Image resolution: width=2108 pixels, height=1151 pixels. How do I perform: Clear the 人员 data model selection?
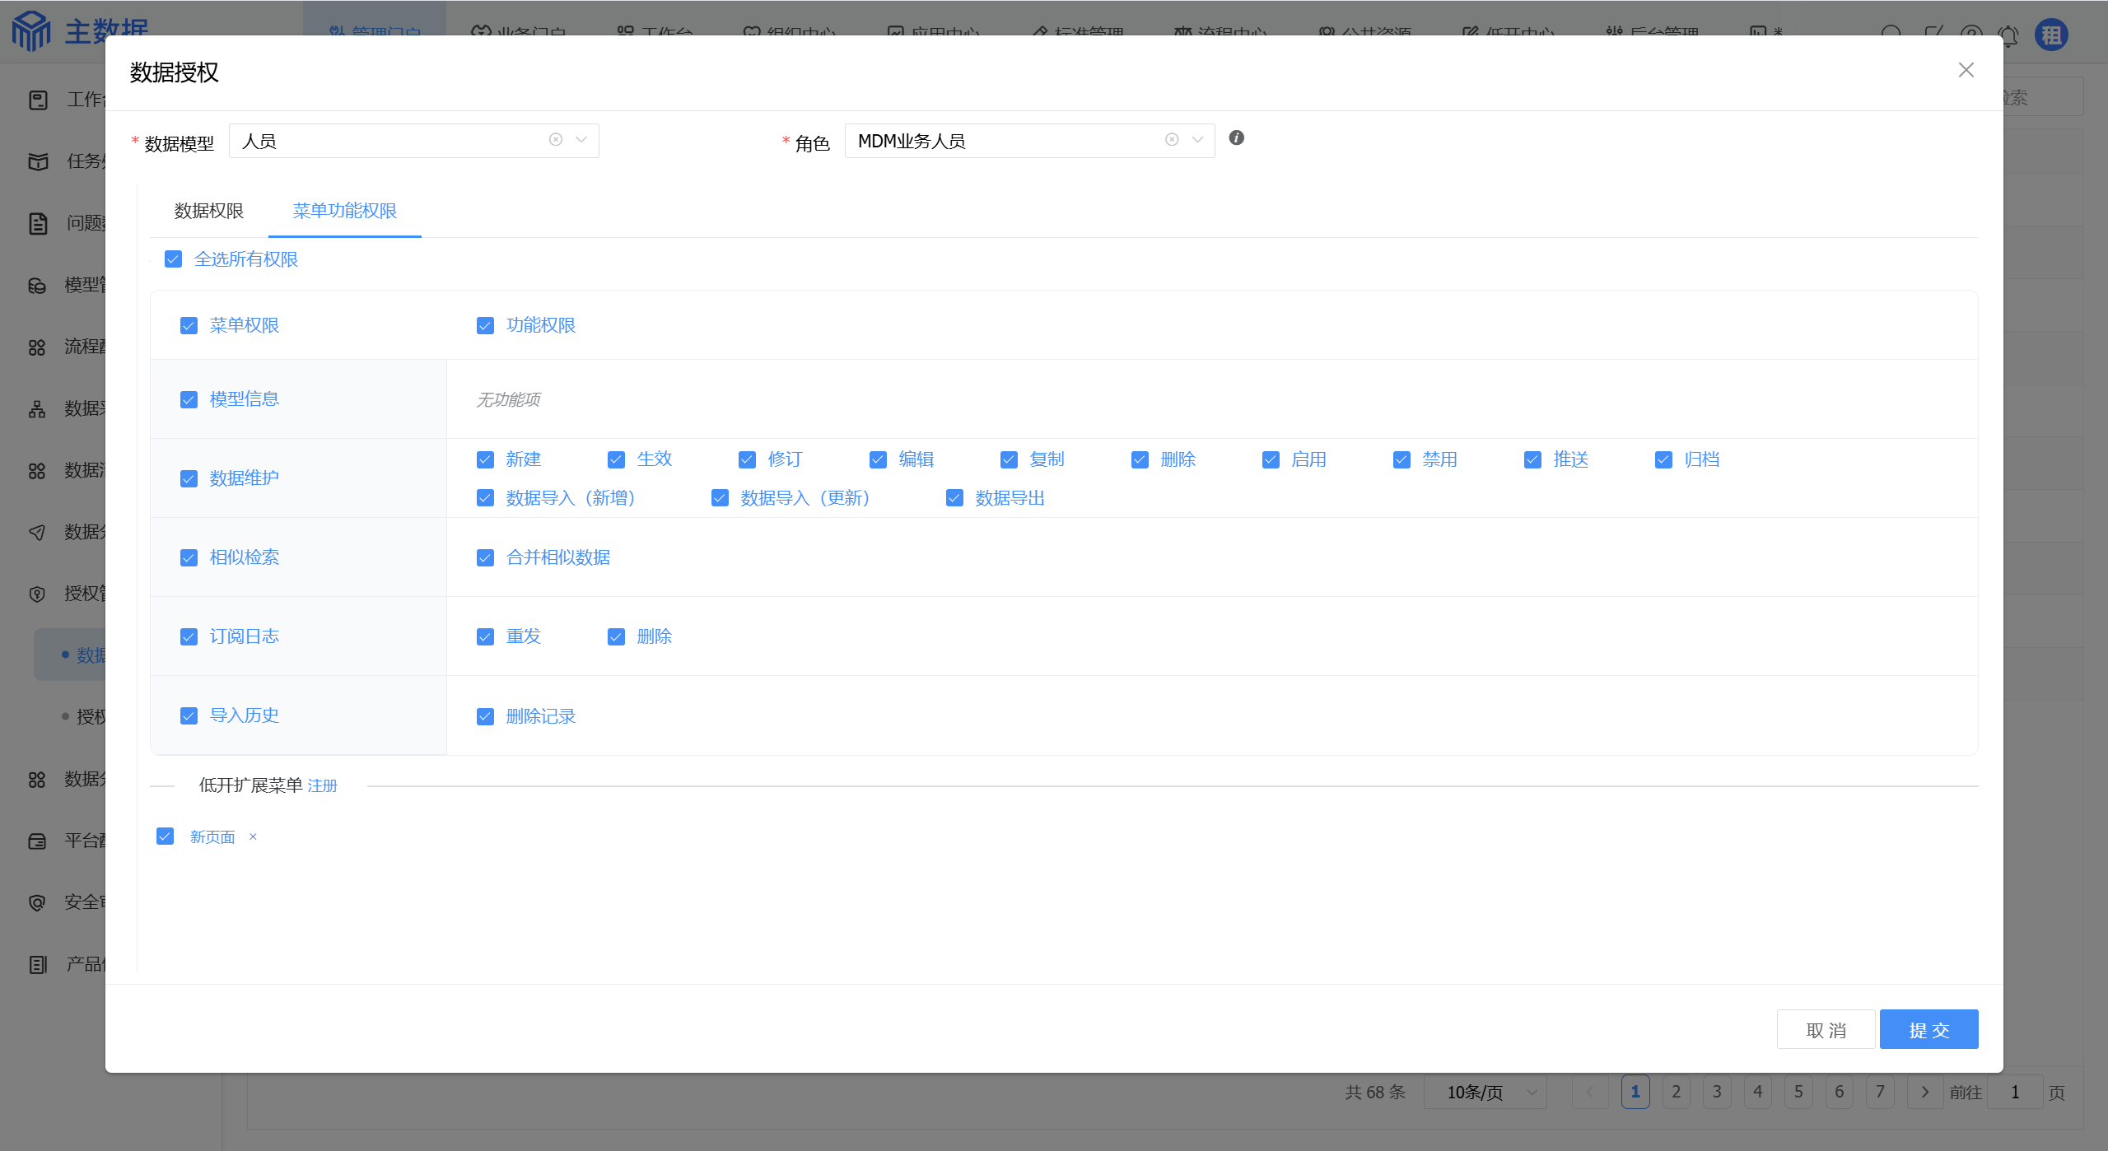(556, 140)
